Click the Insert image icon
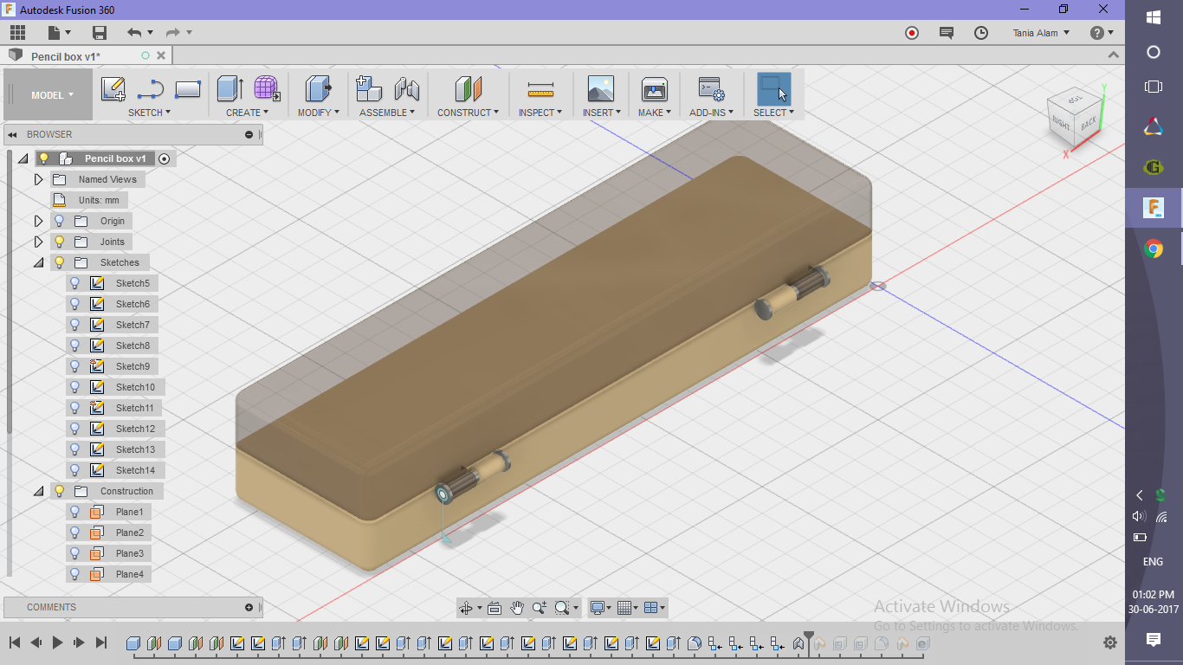This screenshot has width=1183, height=665. (600, 89)
